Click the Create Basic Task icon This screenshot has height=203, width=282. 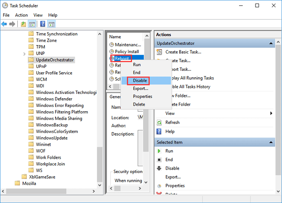coord(159,52)
